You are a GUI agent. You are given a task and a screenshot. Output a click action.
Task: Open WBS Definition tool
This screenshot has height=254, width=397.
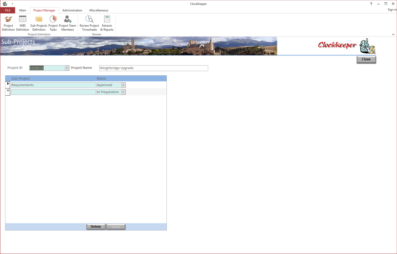coord(22,23)
